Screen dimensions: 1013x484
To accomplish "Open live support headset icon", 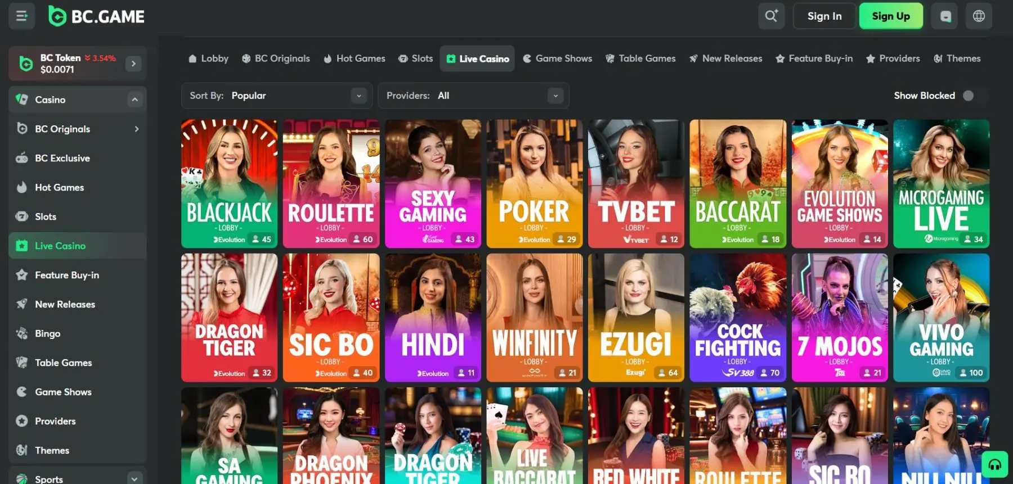I will (994, 464).
